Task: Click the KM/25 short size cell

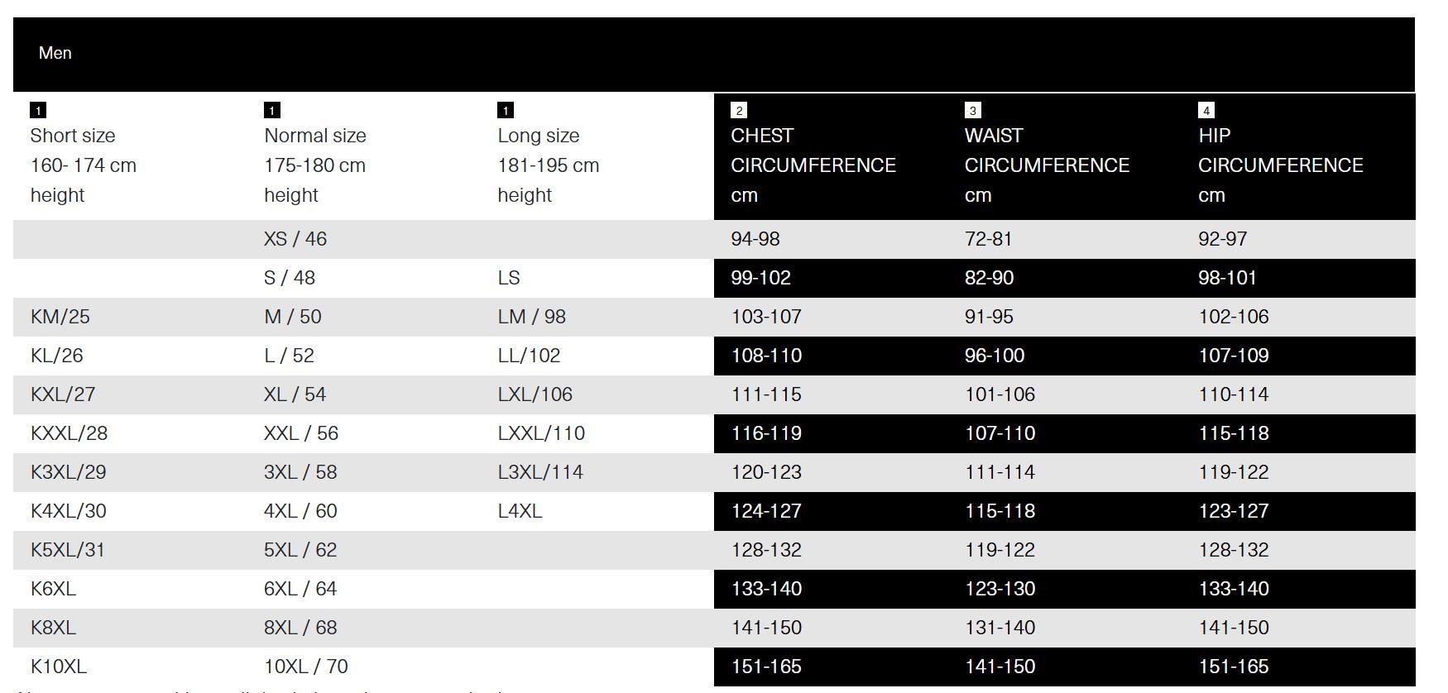Action: click(60, 317)
